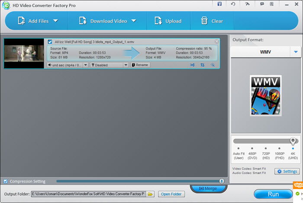This screenshot has width=303, height=203.
Task: Click the Video Codec: Smart Fit text
Action: 249,169
